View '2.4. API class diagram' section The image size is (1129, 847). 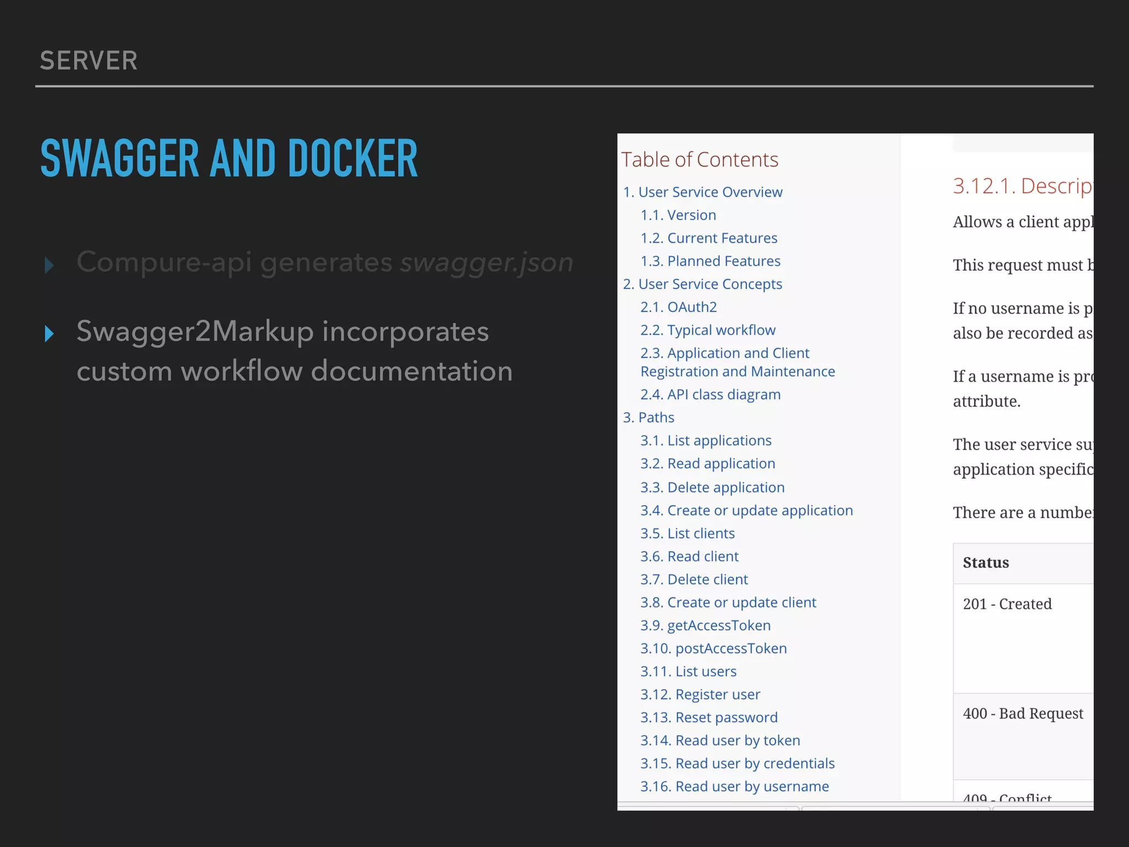710,394
